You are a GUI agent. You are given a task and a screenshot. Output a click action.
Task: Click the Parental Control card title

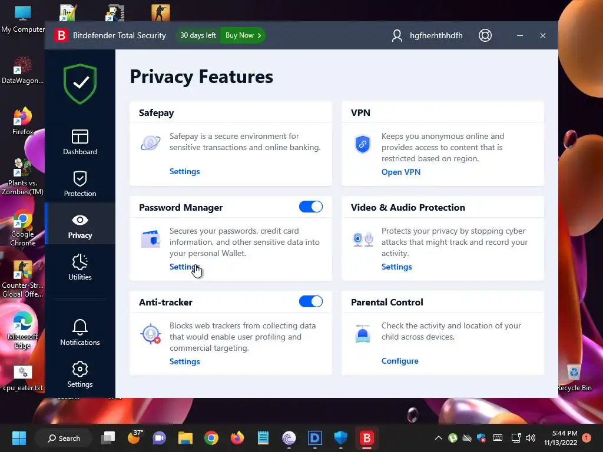tap(387, 302)
